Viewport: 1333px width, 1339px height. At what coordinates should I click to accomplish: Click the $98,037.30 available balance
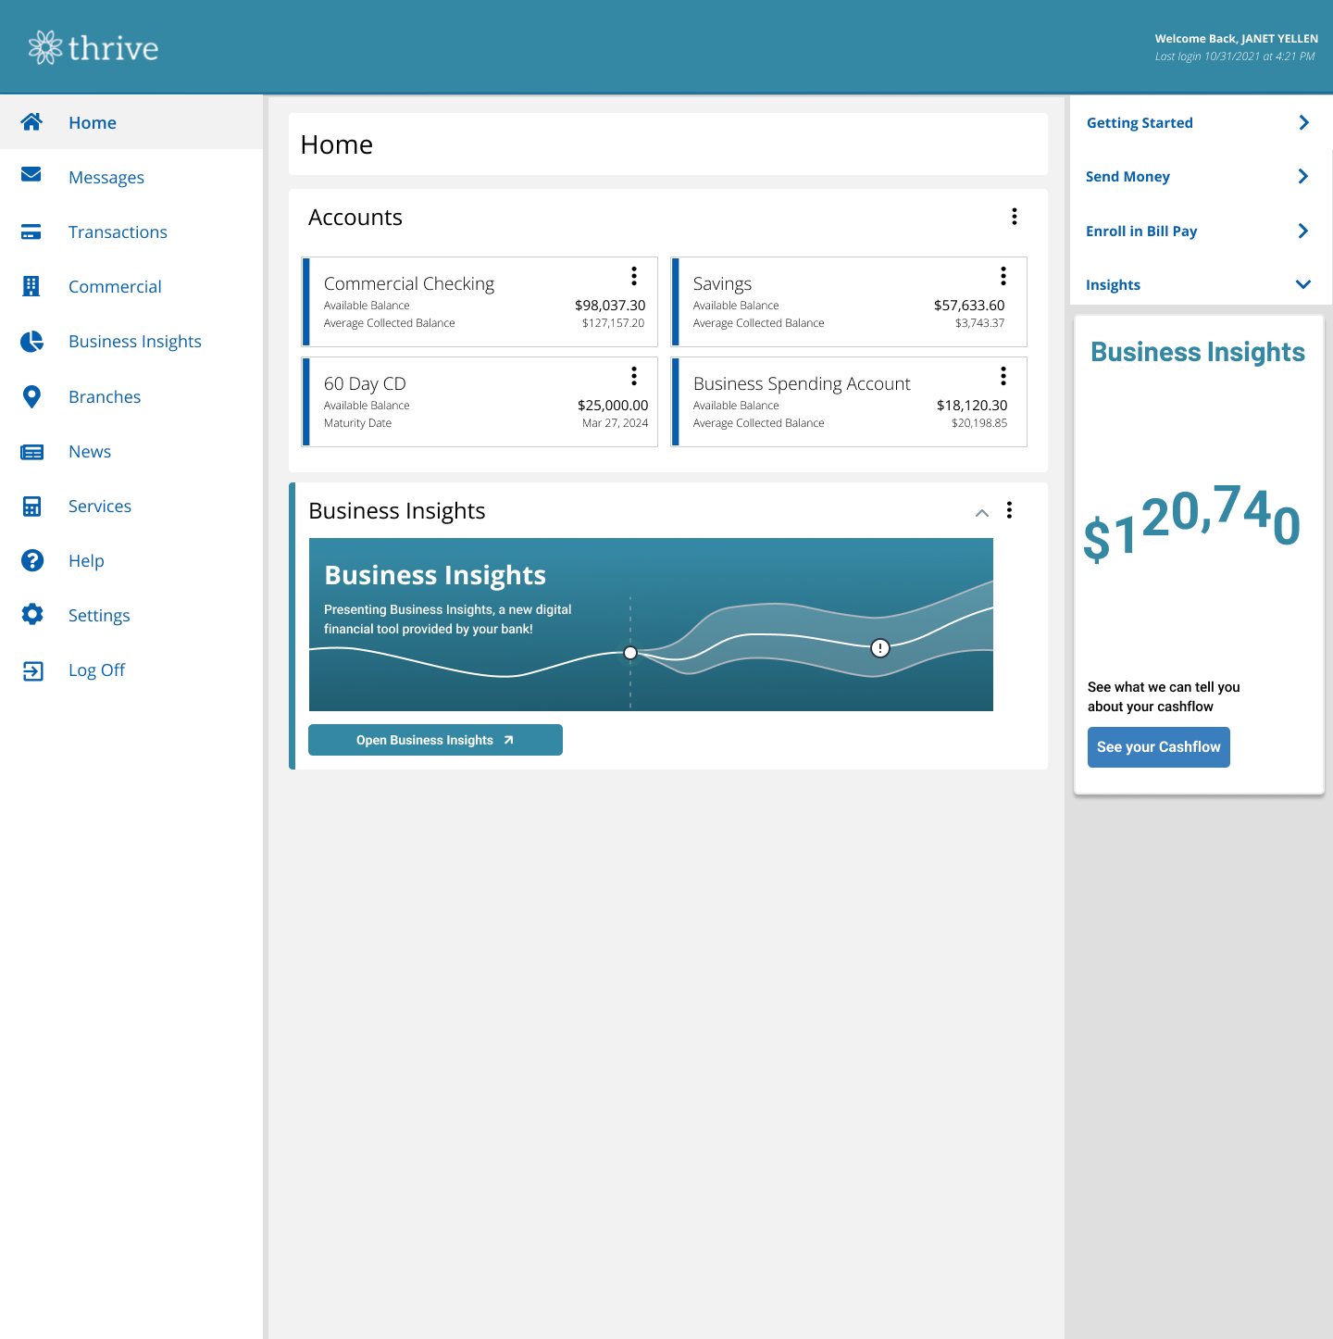coord(610,305)
